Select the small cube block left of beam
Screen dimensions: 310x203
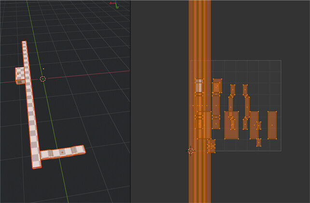(20, 76)
